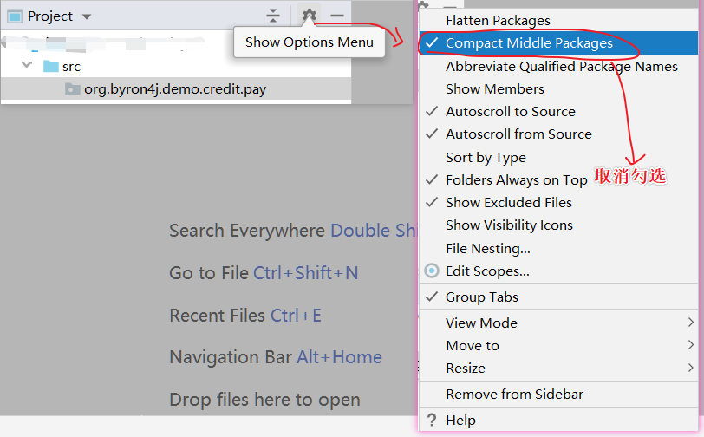Open File Nesting dialog
Screen dimensions: 704x437
coord(558,248)
